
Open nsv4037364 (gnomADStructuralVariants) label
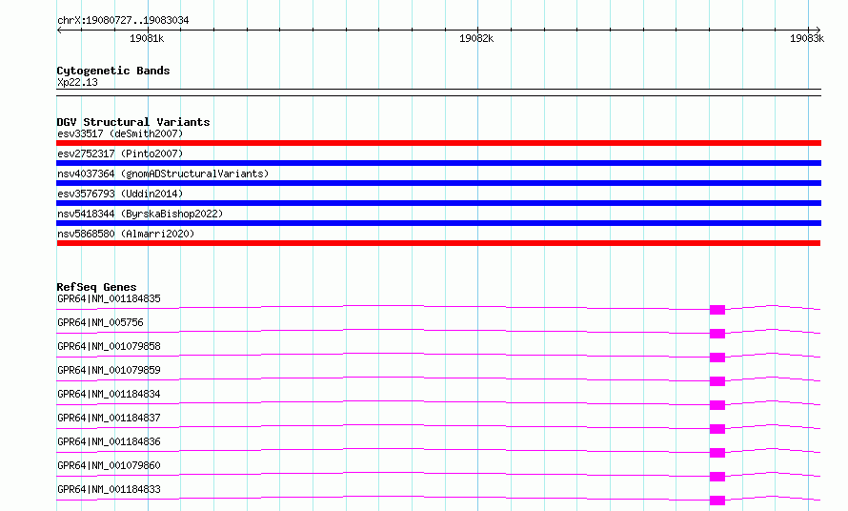point(163,174)
